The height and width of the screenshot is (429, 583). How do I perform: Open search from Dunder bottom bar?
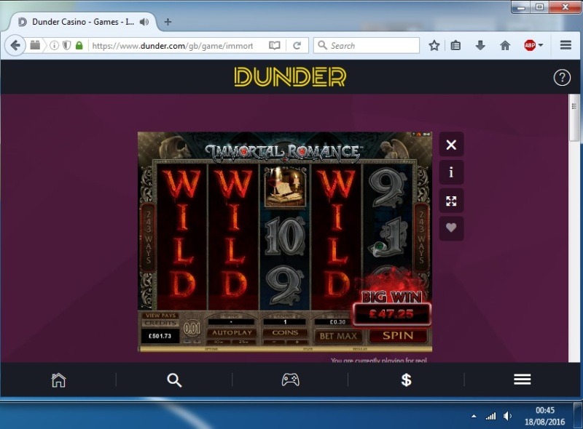coord(174,380)
